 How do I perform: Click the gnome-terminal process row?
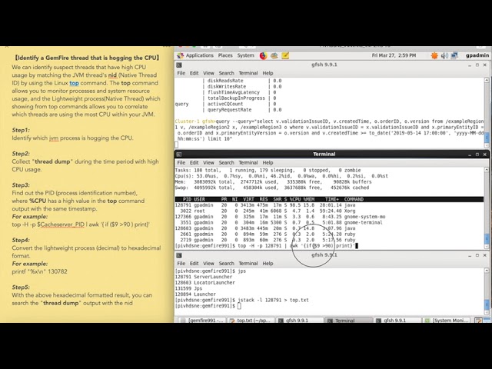pos(278,223)
